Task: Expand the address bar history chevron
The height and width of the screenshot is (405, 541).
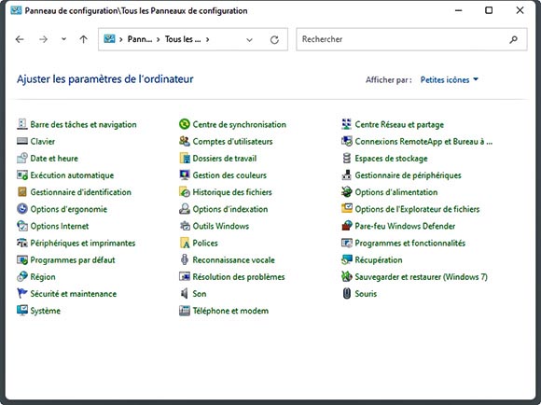Action: click(x=249, y=40)
